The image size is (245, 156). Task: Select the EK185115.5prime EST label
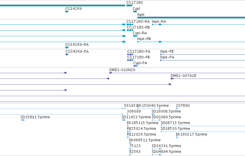click(x=143, y=123)
